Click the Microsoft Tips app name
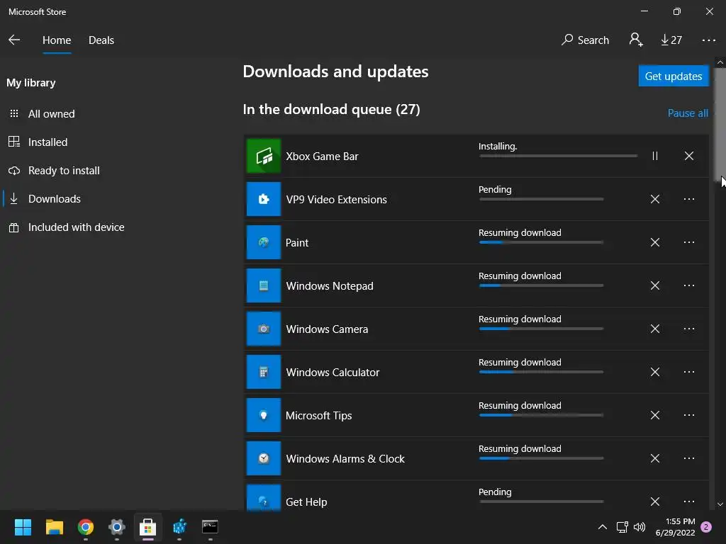Image resolution: width=726 pixels, height=544 pixels. (318, 415)
